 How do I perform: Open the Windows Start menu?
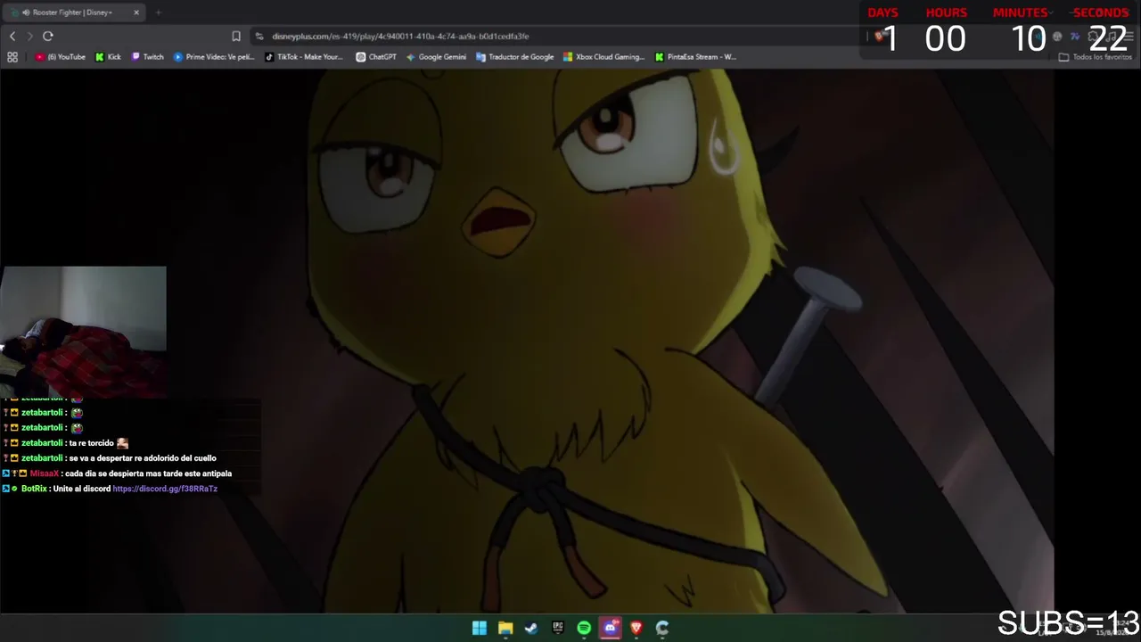click(480, 628)
